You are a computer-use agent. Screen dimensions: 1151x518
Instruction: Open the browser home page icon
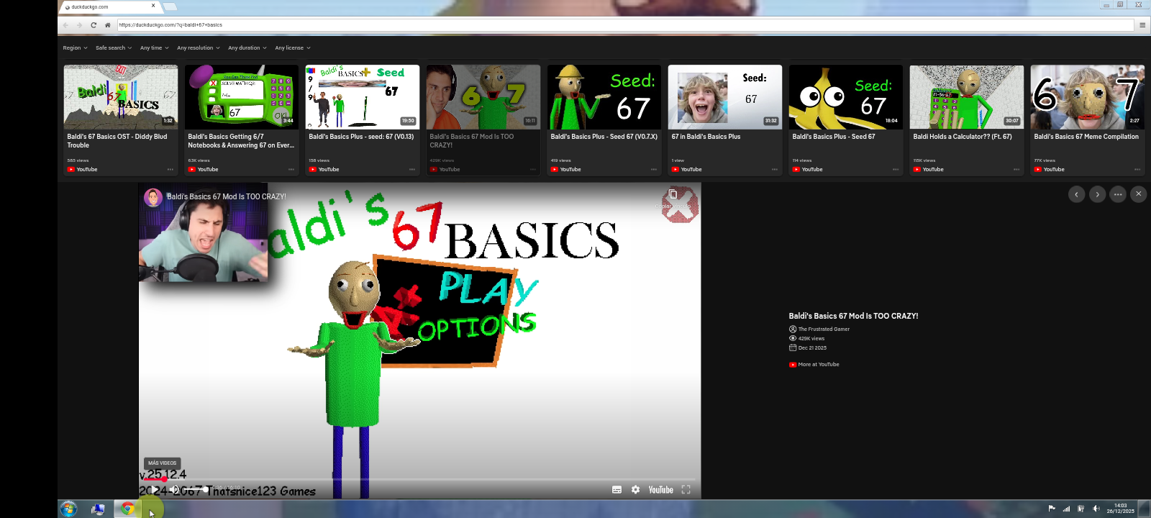coord(108,25)
